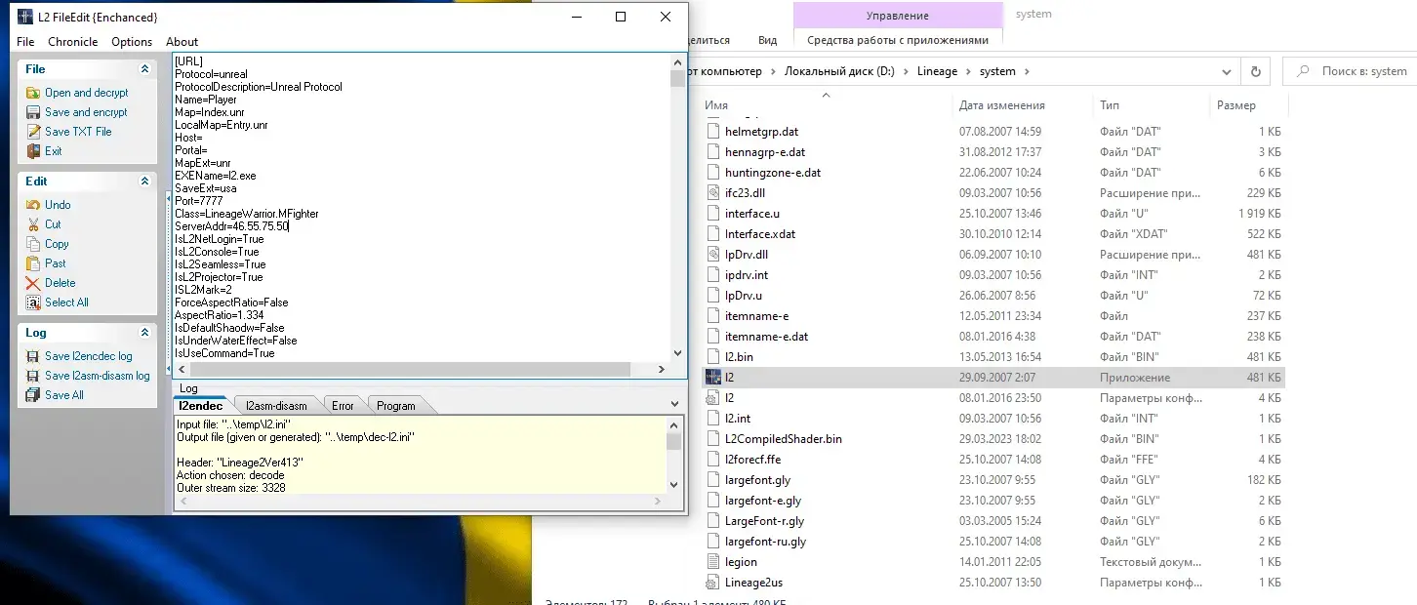Open the File menu
This screenshot has width=1417, height=605.
click(25, 42)
